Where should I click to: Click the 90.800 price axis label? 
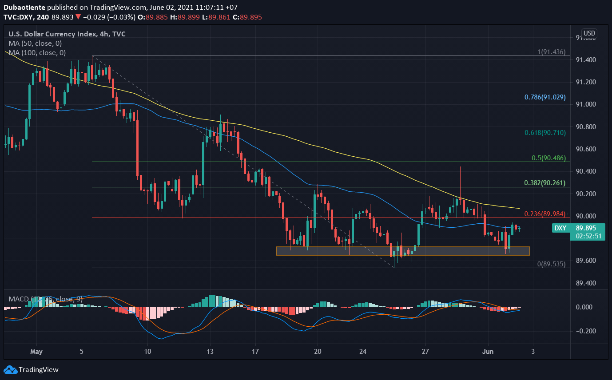(x=585, y=127)
